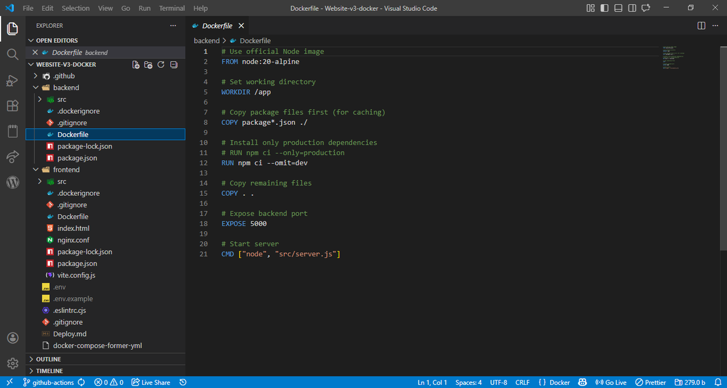The image size is (727, 388).
Task: Refresh the Explorer file tree
Action: [x=161, y=65]
